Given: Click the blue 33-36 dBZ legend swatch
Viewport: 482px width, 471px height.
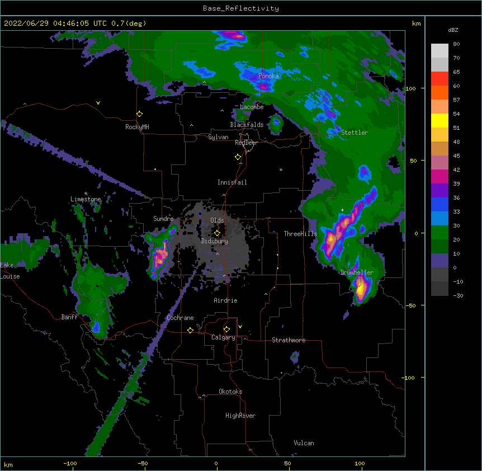Looking at the screenshot, I should (440, 204).
